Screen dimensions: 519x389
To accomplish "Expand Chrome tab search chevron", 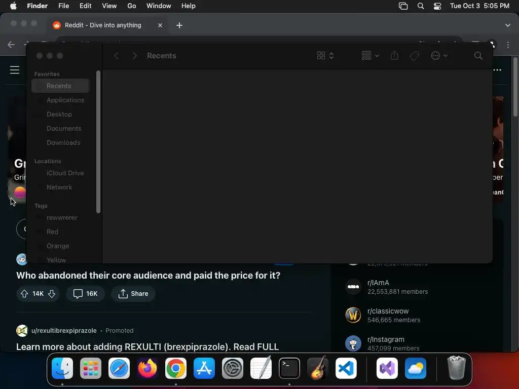I will tap(508, 25).
